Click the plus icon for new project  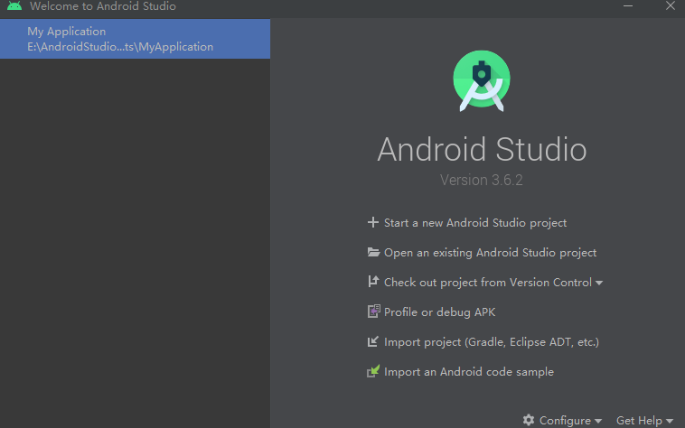372,222
